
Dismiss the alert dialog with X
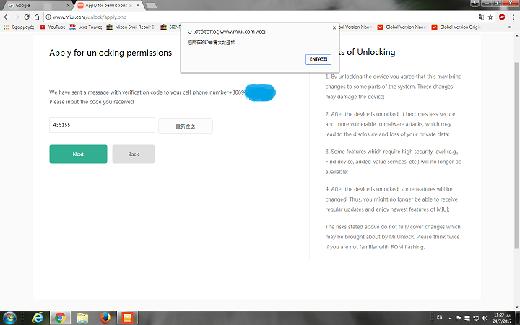click(334, 28)
